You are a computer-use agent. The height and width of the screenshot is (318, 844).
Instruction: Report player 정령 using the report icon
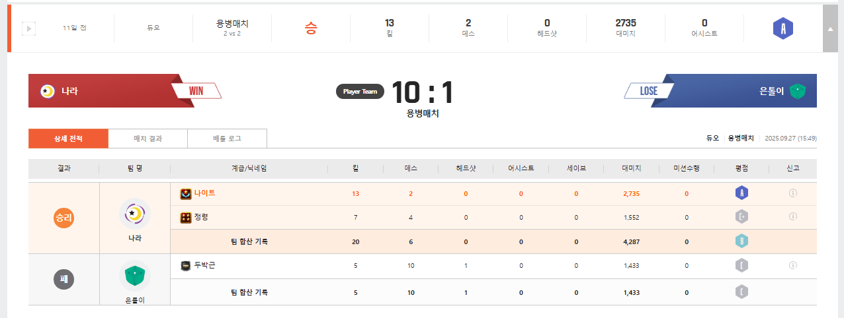(x=792, y=216)
